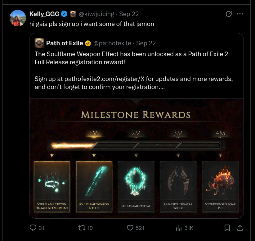
Task: Open the affiliate badge beside Kelly_GGG's name
Action: tap(73, 14)
